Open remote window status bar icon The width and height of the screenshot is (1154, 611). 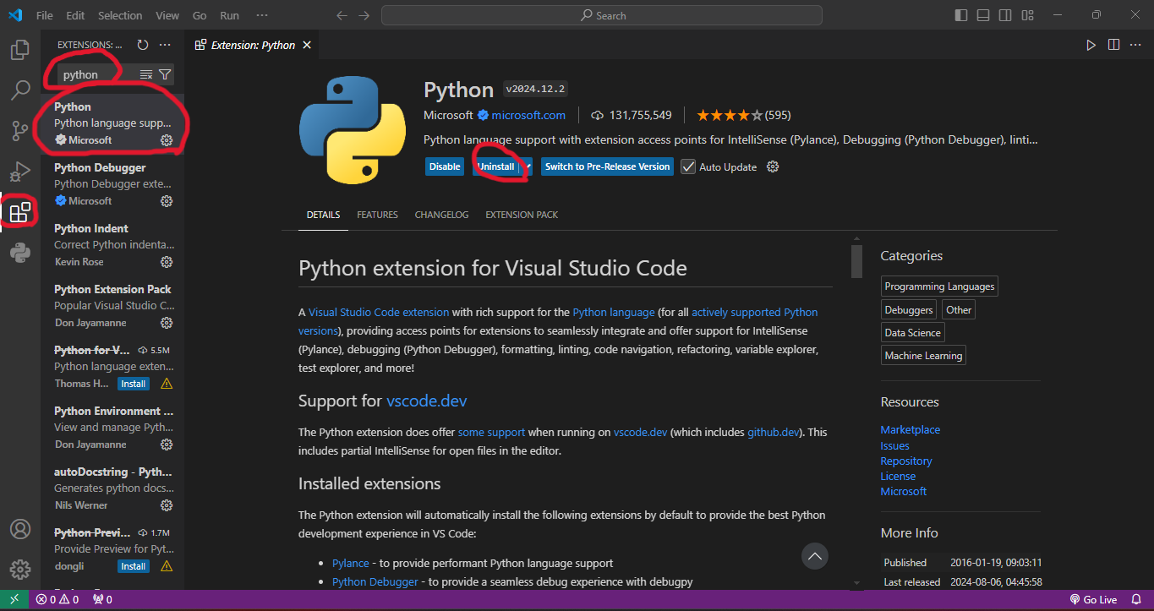click(14, 599)
